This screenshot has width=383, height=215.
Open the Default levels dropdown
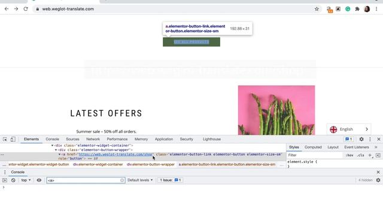click(x=140, y=180)
